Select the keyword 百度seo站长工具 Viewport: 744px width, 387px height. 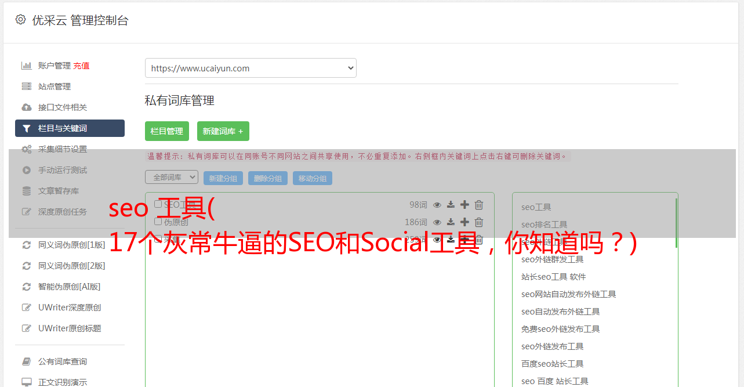coord(553,364)
